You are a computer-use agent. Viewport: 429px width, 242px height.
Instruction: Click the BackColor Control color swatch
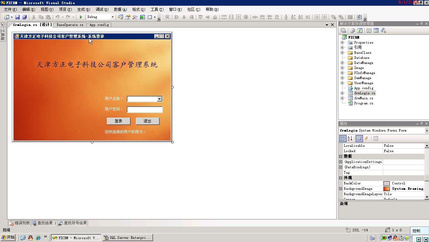tap(387, 183)
